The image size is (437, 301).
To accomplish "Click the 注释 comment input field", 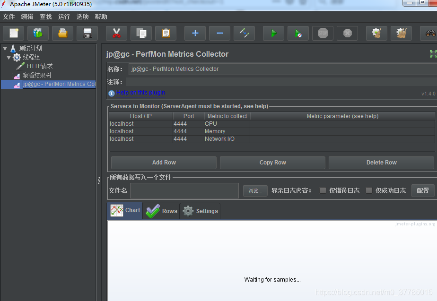I will tap(281, 82).
